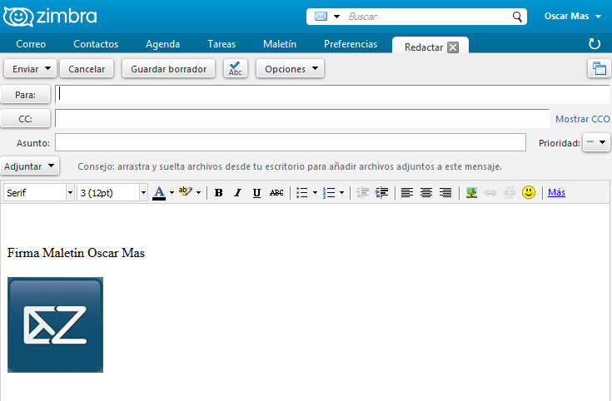Click the remove link icon
The image size is (612, 401).
coord(509,193)
